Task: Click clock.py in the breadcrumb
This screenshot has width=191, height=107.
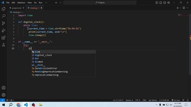Action: tap(16, 12)
